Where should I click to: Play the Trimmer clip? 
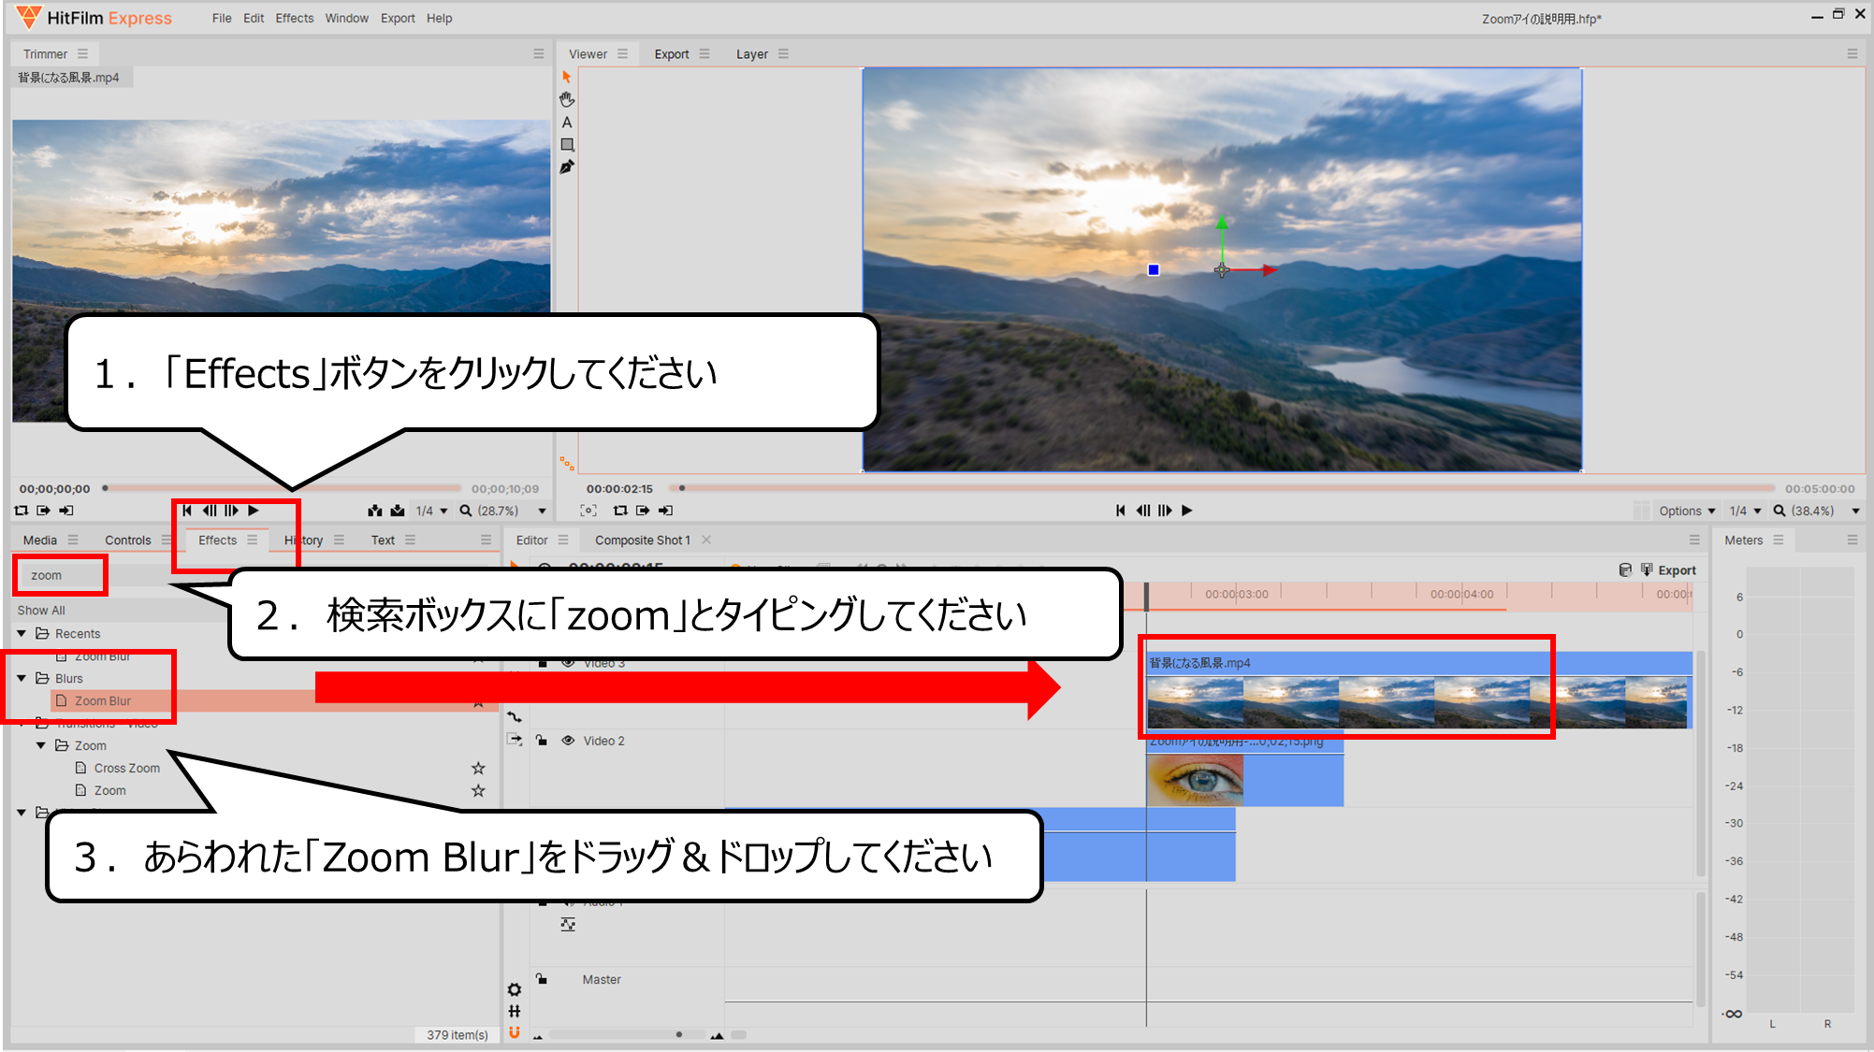click(x=254, y=511)
